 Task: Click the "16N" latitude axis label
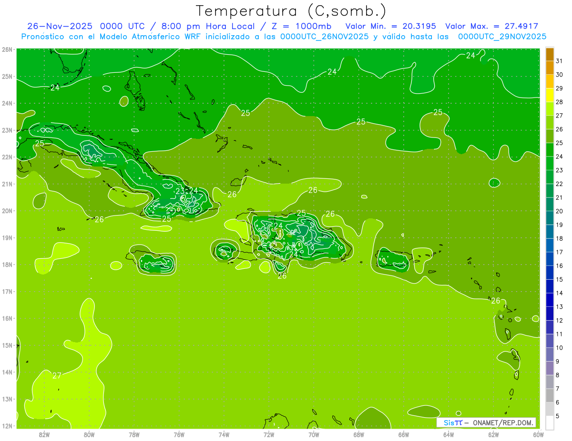pos(7,318)
